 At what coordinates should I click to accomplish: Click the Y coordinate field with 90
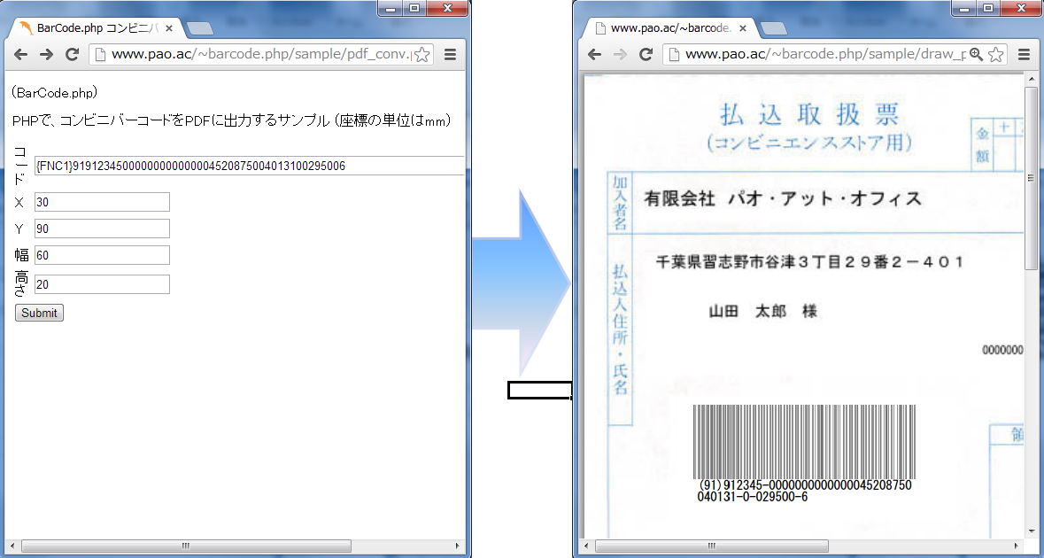pos(102,229)
